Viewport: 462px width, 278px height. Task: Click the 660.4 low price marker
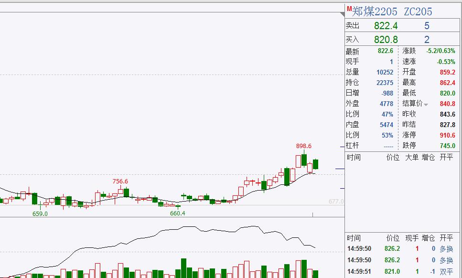(177, 214)
